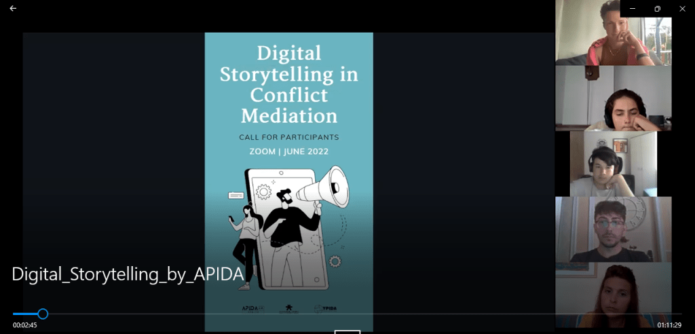Image resolution: width=695 pixels, height=334 pixels.
Task: Click the Digital_Storytelling_by_APIDA video title
Action: point(128,275)
